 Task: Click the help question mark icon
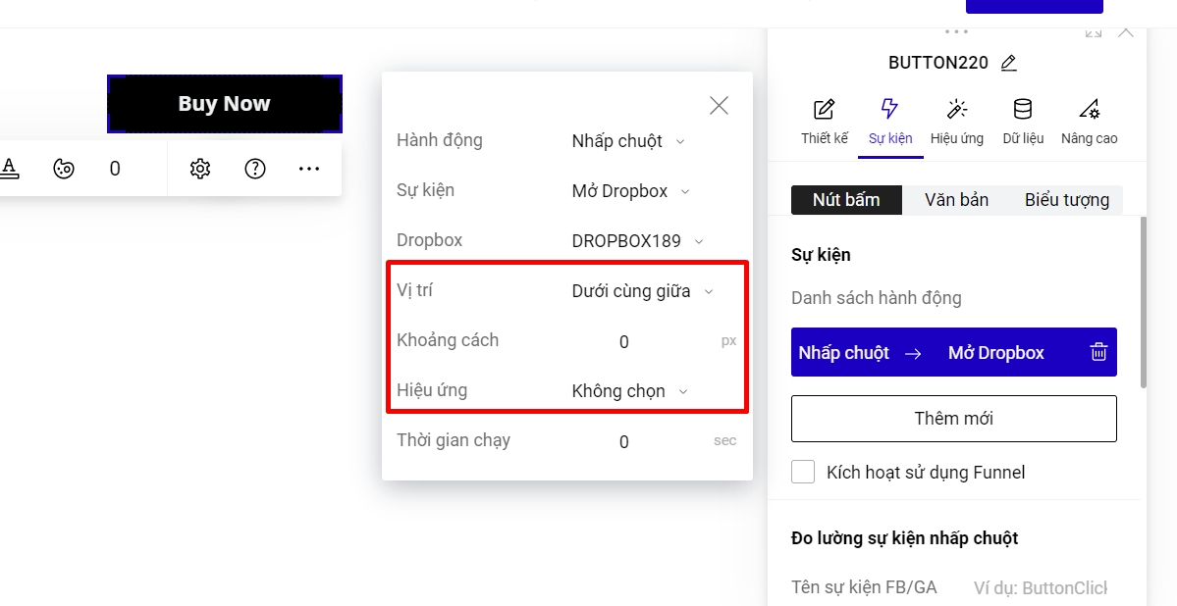pyautogui.click(x=255, y=169)
